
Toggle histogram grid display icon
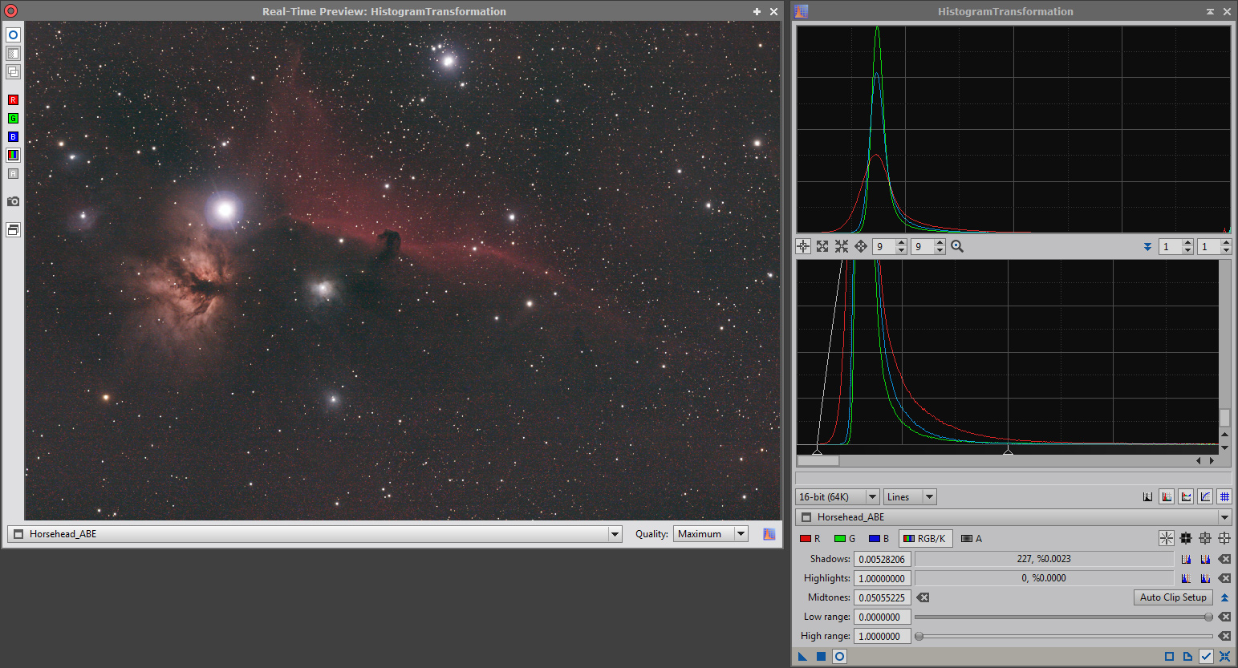[1224, 497]
